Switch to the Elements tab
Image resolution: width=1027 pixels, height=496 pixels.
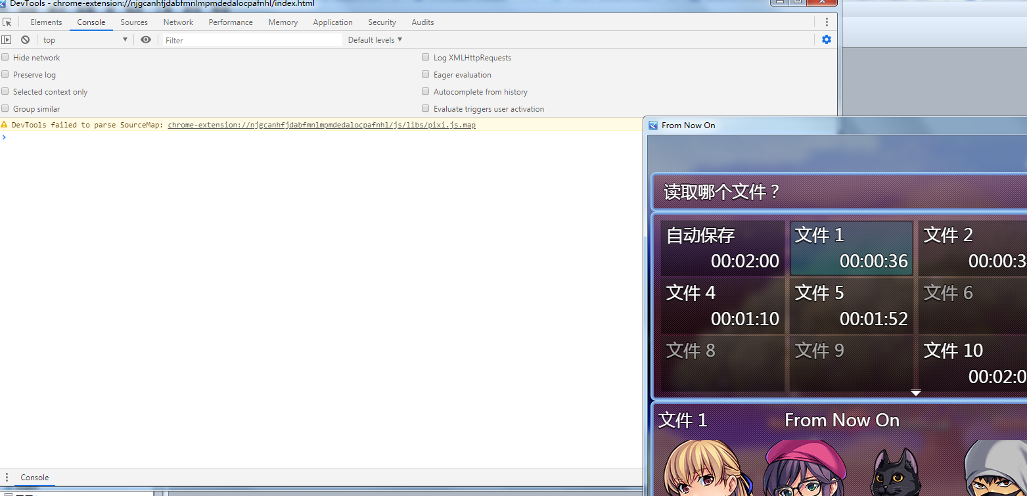point(46,22)
